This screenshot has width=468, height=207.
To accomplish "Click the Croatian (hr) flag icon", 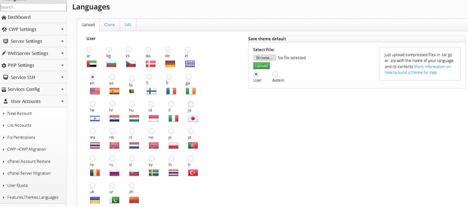I will point(114,119).
